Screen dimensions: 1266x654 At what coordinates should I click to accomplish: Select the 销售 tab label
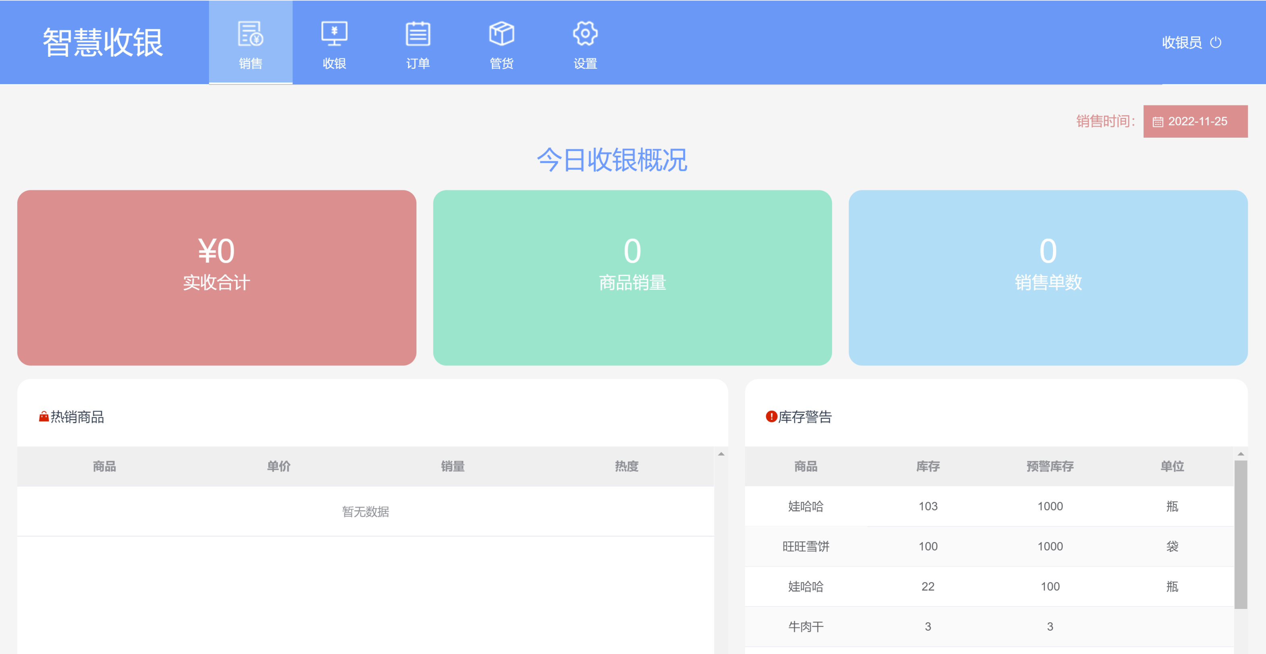(251, 63)
